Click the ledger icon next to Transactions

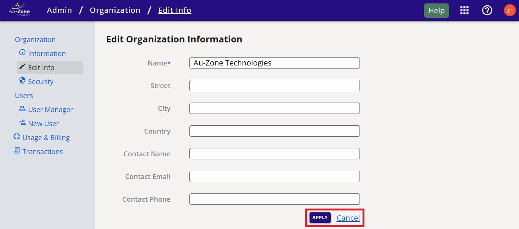click(x=16, y=151)
